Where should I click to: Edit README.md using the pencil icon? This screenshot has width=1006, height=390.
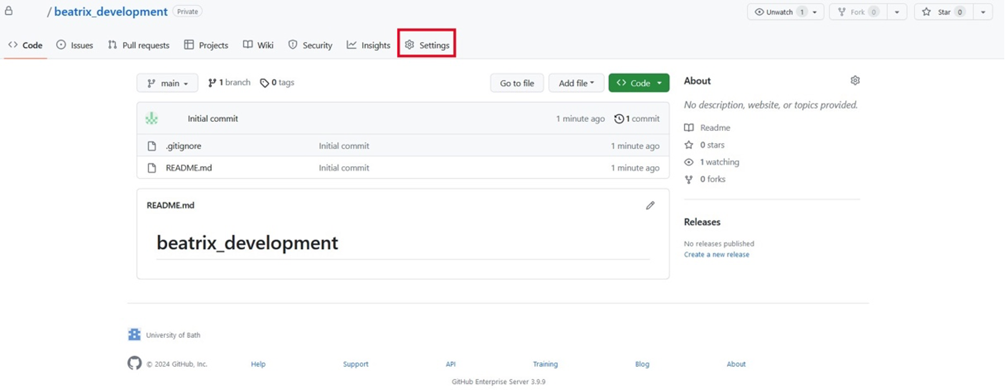(x=650, y=205)
